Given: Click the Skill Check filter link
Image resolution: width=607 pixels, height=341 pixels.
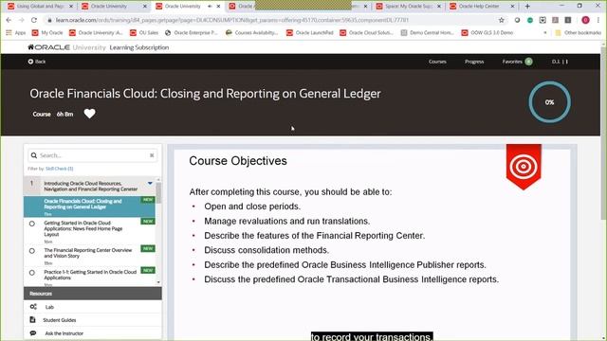Looking at the screenshot, I should (59, 169).
